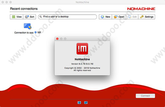Close the About NoMachine dialog
This screenshot has height=107, width=165.
click(x=57, y=39)
